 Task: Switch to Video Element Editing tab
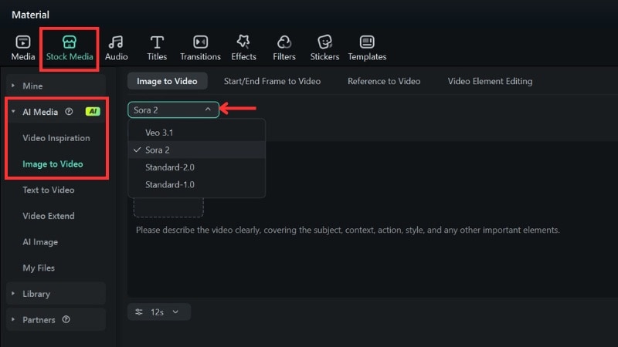click(490, 81)
